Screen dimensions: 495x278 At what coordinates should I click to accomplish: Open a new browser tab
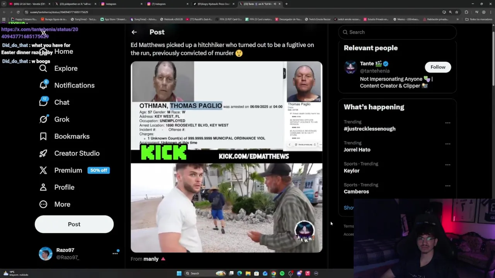pyautogui.click(x=286, y=4)
